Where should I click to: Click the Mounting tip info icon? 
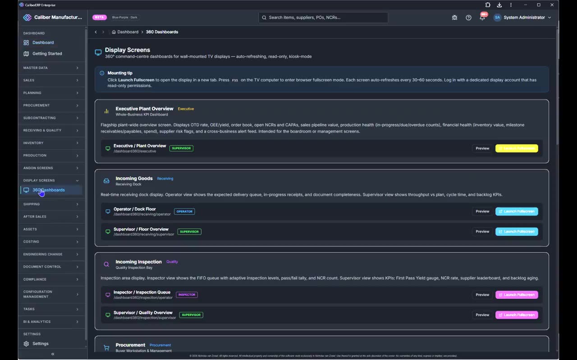102,73
